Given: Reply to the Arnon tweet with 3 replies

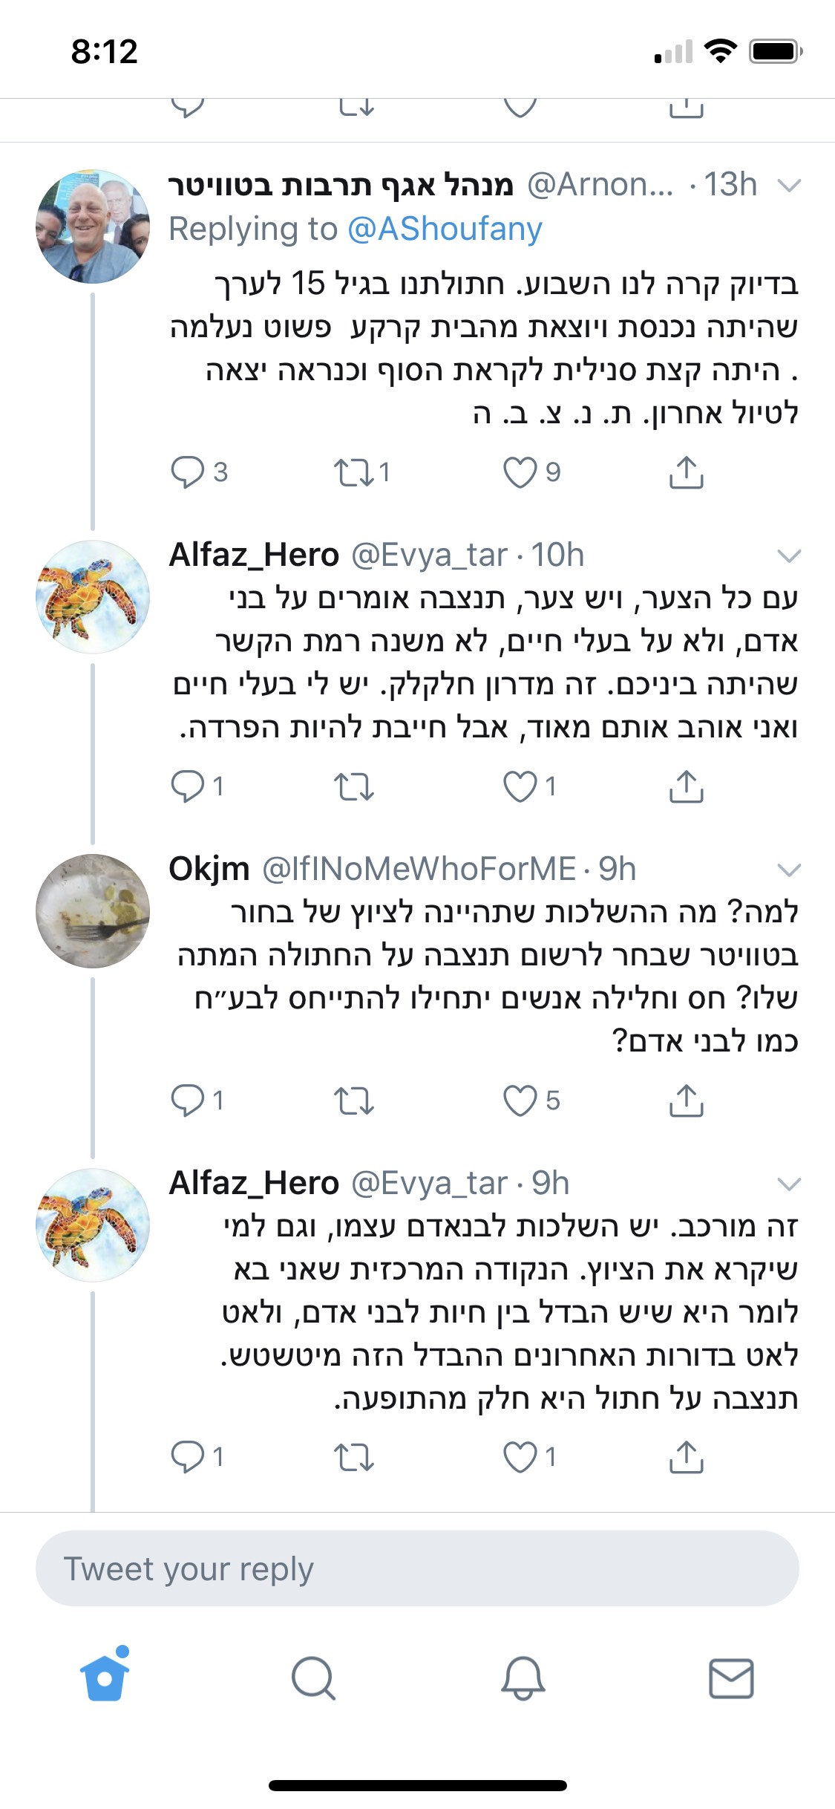Looking at the screenshot, I should (x=188, y=472).
